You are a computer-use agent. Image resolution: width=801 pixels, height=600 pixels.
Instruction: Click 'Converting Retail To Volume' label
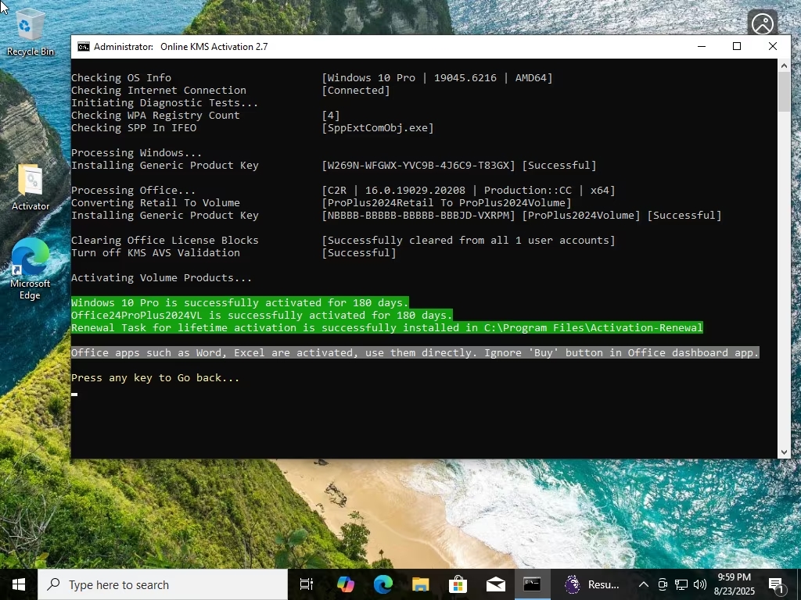pos(156,203)
